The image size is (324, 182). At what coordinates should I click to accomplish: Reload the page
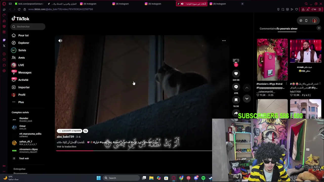19,9
